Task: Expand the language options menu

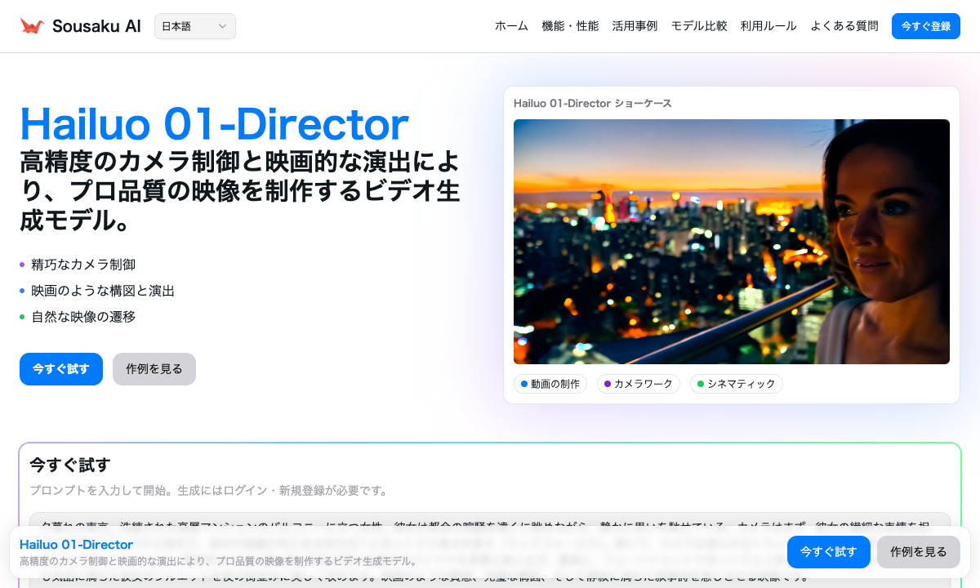Action: point(194,26)
